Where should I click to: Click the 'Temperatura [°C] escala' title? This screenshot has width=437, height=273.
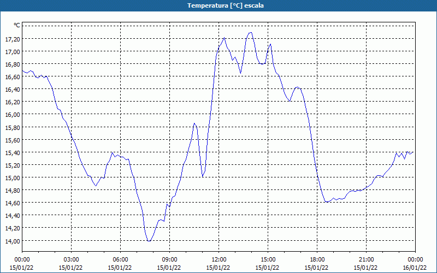click(x=226, y=5)
